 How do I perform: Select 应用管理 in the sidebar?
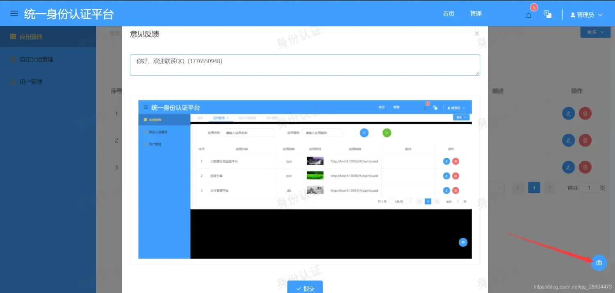pos(31,37)
